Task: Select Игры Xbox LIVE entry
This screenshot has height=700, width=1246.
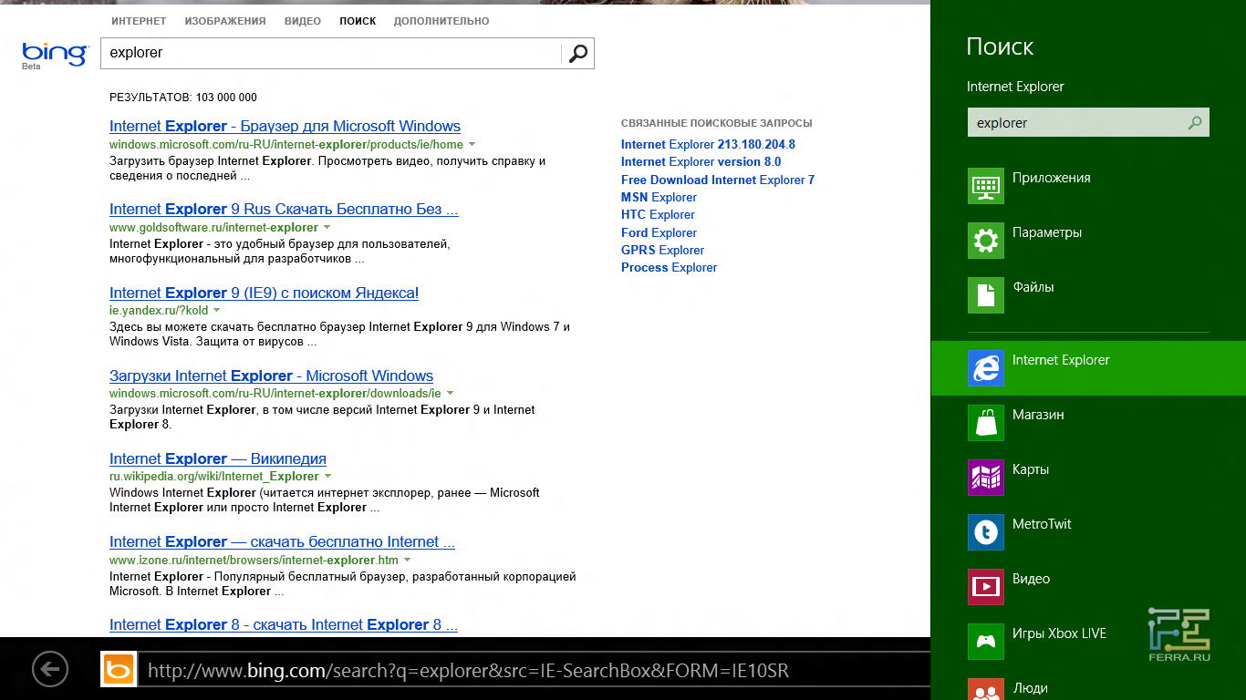Action: tap(1058, 634)
